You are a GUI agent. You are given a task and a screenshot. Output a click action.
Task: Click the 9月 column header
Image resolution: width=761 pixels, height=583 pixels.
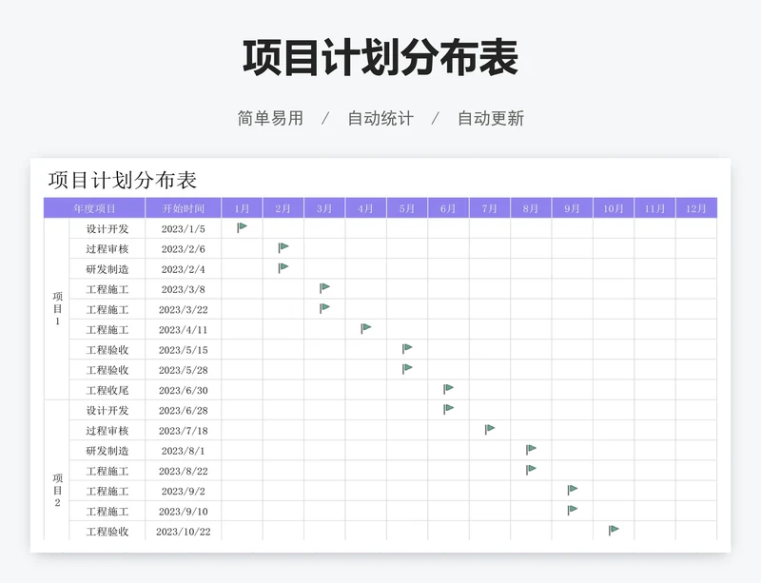(x=572, y=208)
